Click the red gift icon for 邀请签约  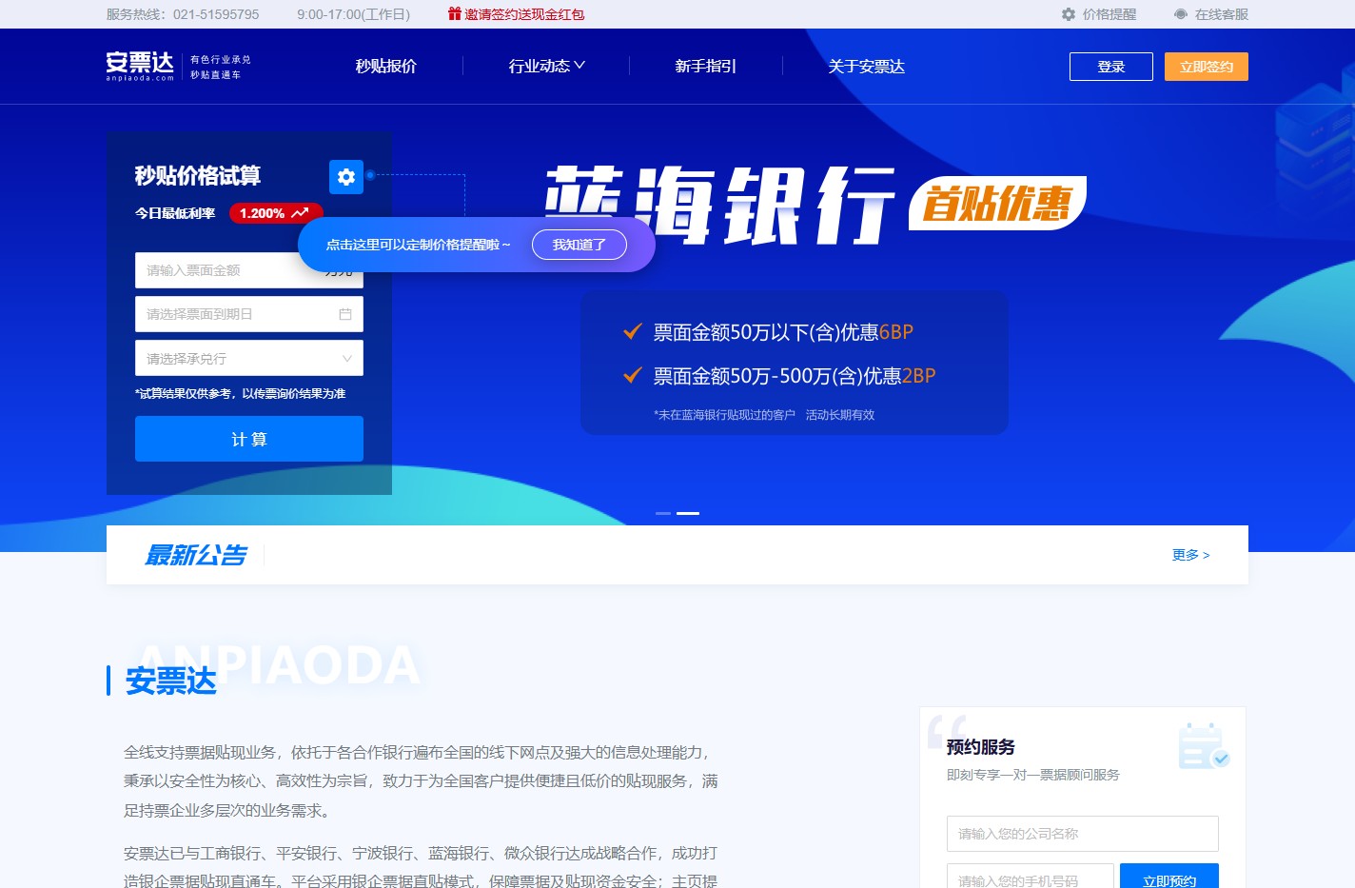pyautogui.click(x=455, y=13)
